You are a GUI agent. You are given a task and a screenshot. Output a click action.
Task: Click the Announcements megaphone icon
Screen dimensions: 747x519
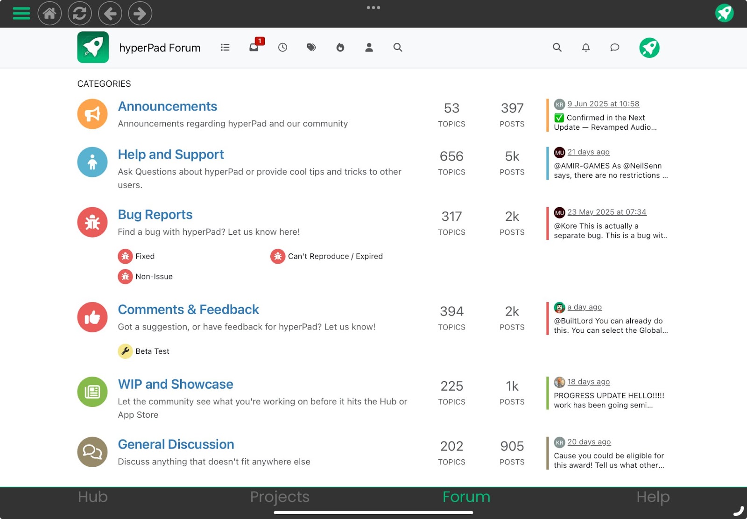(92, 114)
